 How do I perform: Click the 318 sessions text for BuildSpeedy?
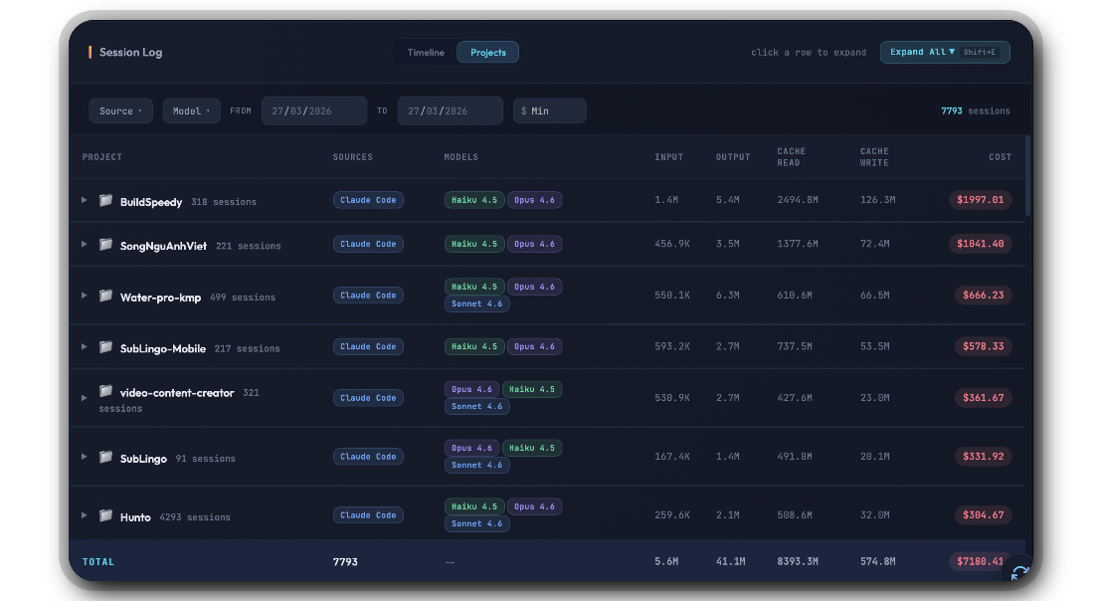point(224,202)
